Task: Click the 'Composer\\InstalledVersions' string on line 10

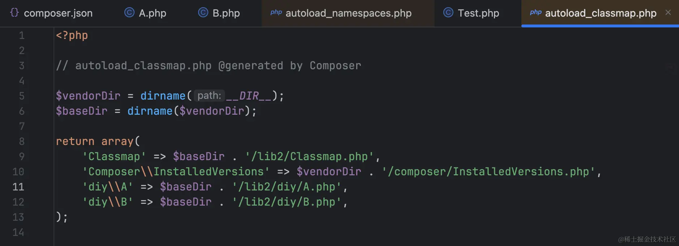Action: [x=175, y=171]
